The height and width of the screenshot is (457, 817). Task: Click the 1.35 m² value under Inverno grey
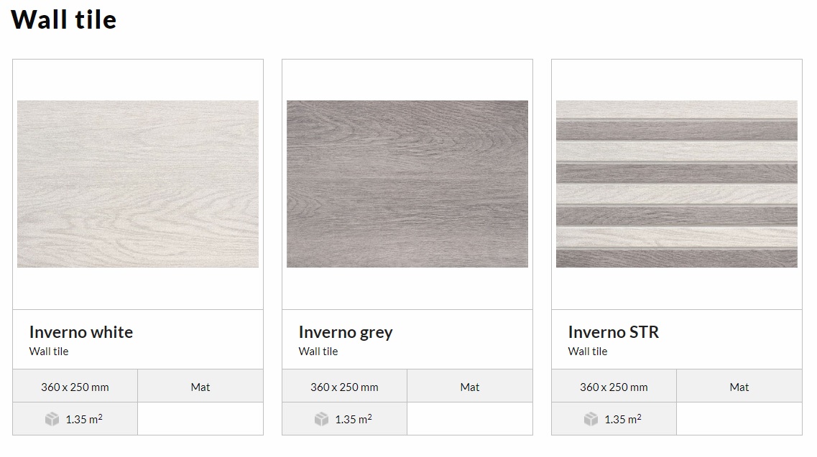coord(354,419)
